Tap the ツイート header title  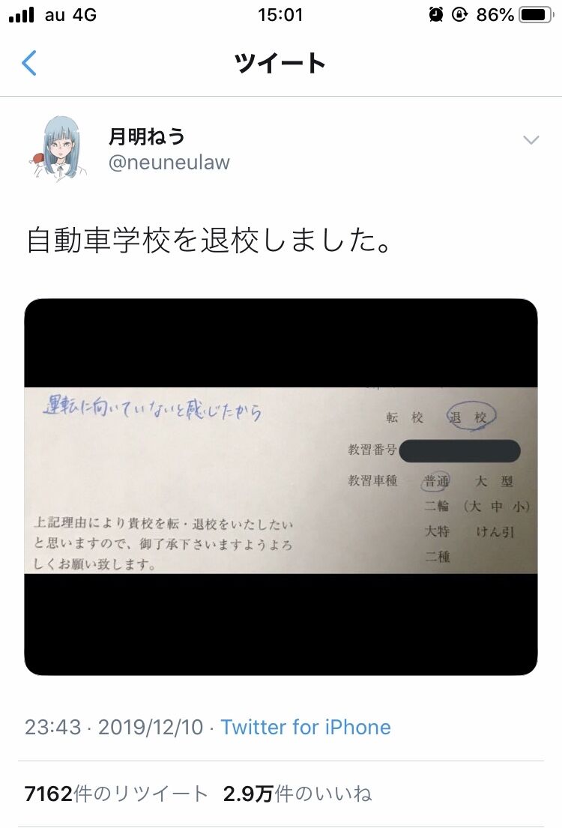(280, 63)
